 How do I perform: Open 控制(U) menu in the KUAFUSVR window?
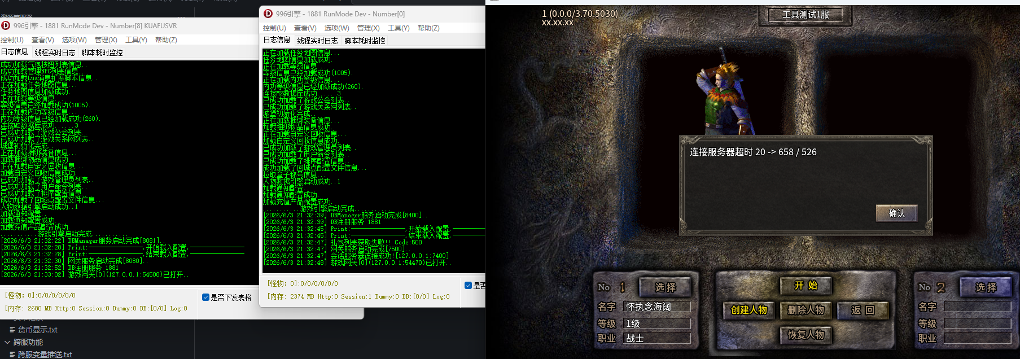click(12, 40)
